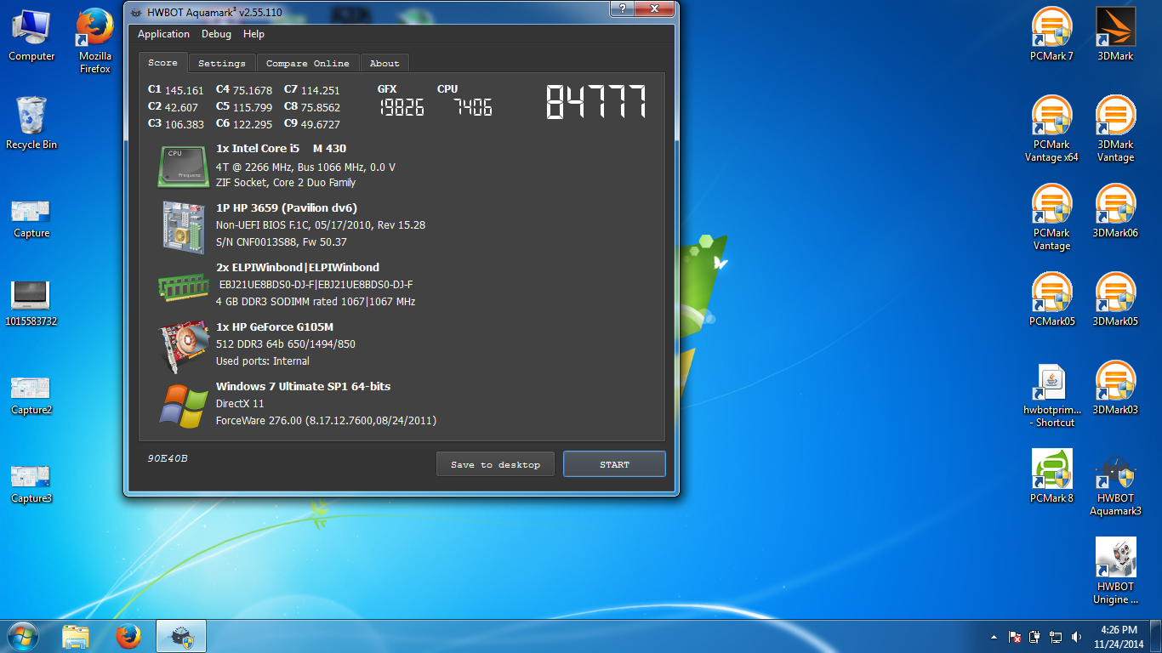1162x653 pixels.
Task: Switch to the Score tab
Action: coord(162,63)
